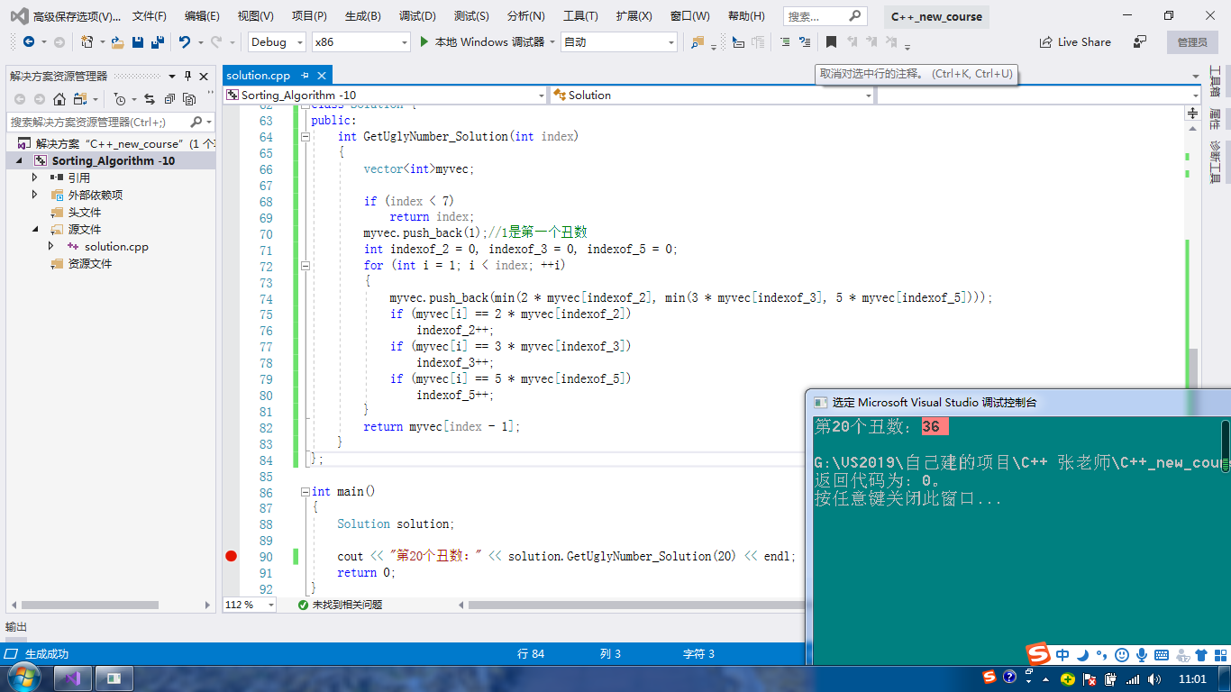Image resolution: width=1231 pixels, height=692 pixels.
Task: Open the 文件(F) menu
Action: pyautogui.click(x=150, y=16)
